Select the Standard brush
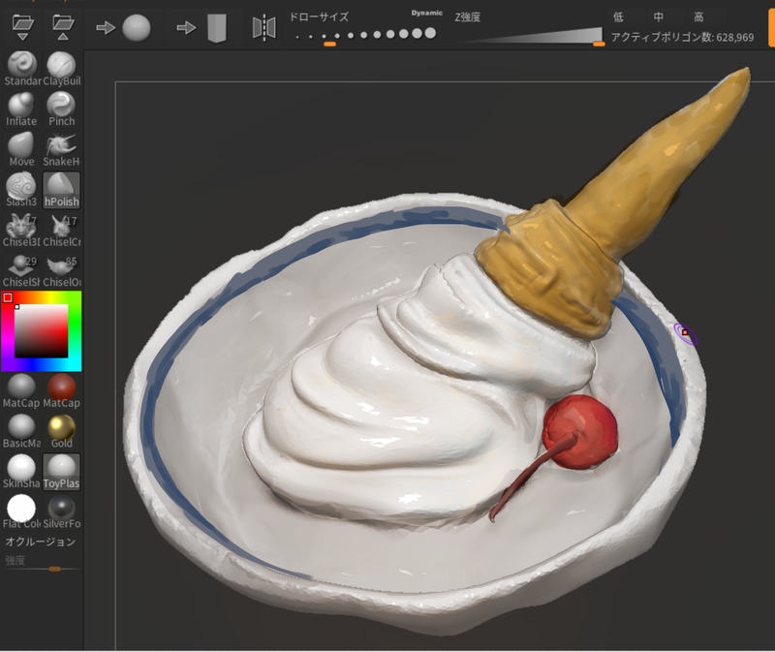Image resolution: width=775 pixels, height=652 pixels. [x=21, y=69]
